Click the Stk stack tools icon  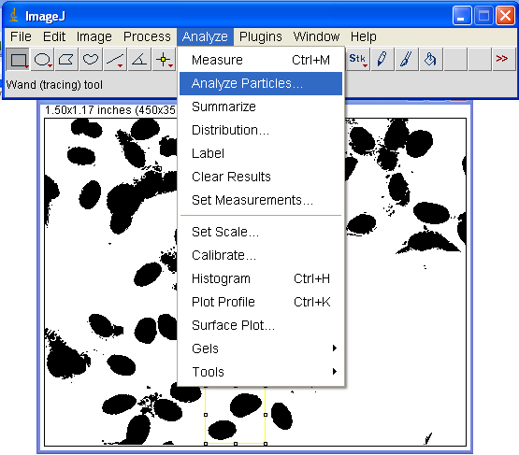tap(358, 60)
